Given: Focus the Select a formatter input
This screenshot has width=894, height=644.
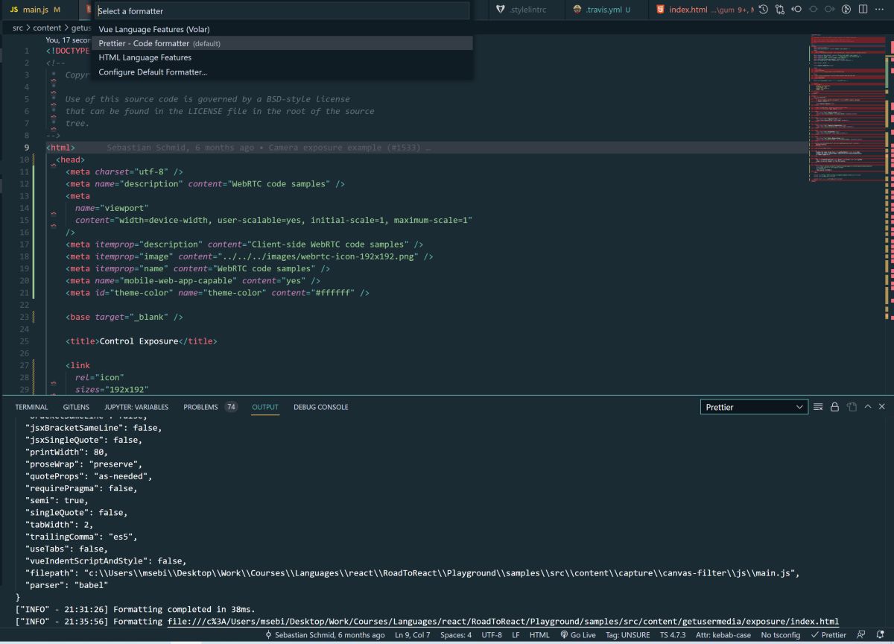Looking at the screenshot, I should tap(282, 11).
